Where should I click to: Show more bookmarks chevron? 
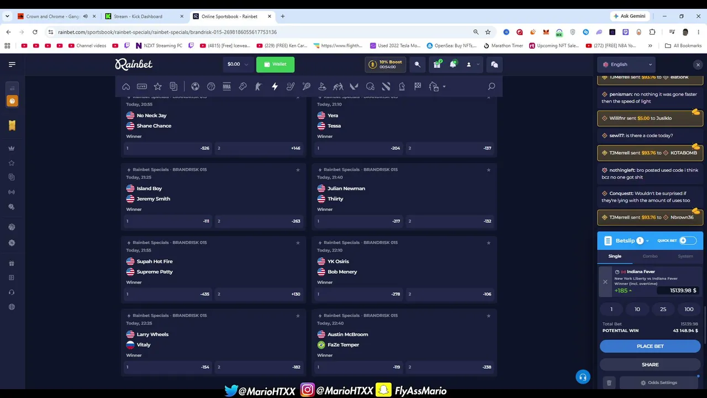[x=650, y=46]
